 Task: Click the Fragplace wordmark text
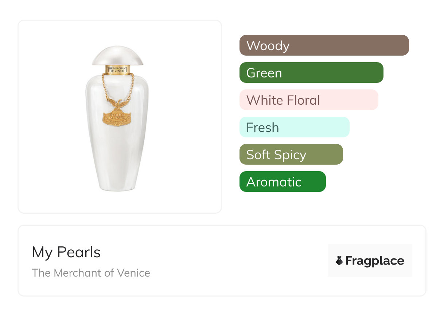click(x=375, y=261)
